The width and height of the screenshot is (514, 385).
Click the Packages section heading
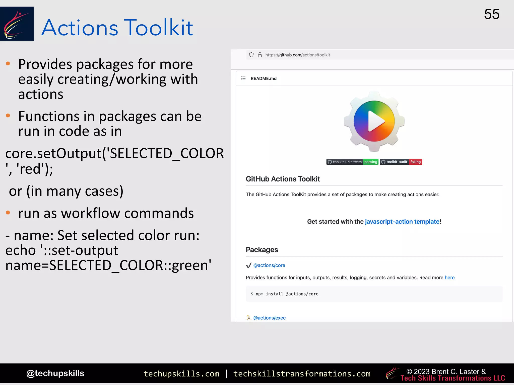(x=262, y=250)
